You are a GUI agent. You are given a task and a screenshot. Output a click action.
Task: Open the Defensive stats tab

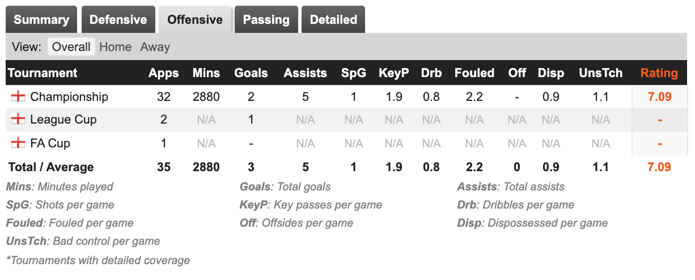click(x=118, y=20)
